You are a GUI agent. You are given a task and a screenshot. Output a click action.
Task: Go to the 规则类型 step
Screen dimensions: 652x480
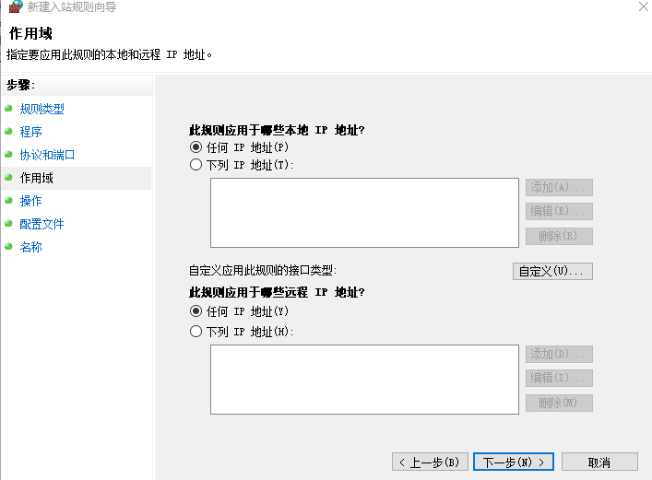point(42,109)
